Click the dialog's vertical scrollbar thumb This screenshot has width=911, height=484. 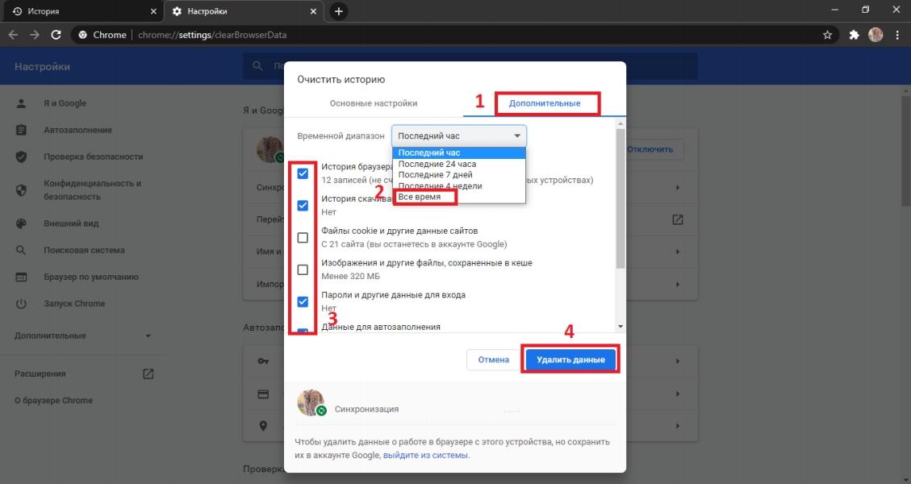[x=621, y=198]
